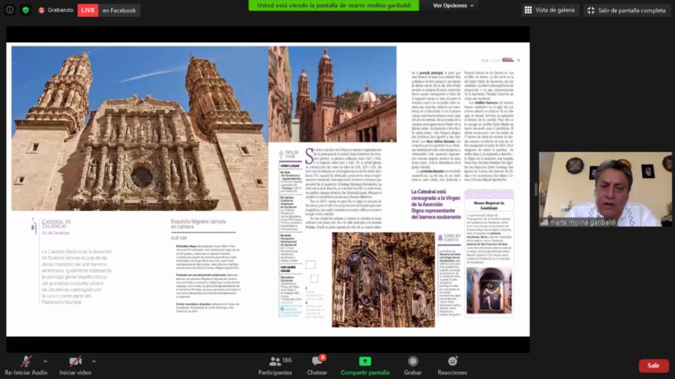
Task: Click the divider handle beside video panel
Action: point(535,189)
